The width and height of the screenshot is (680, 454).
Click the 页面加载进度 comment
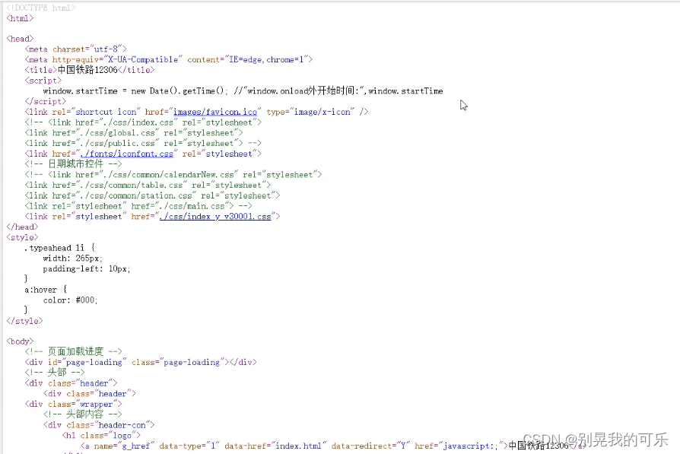point(73,351)
